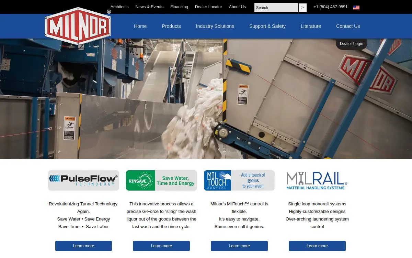Select the US flag language icon
This screenshot has width=412, height=258.
pos(356,7)
